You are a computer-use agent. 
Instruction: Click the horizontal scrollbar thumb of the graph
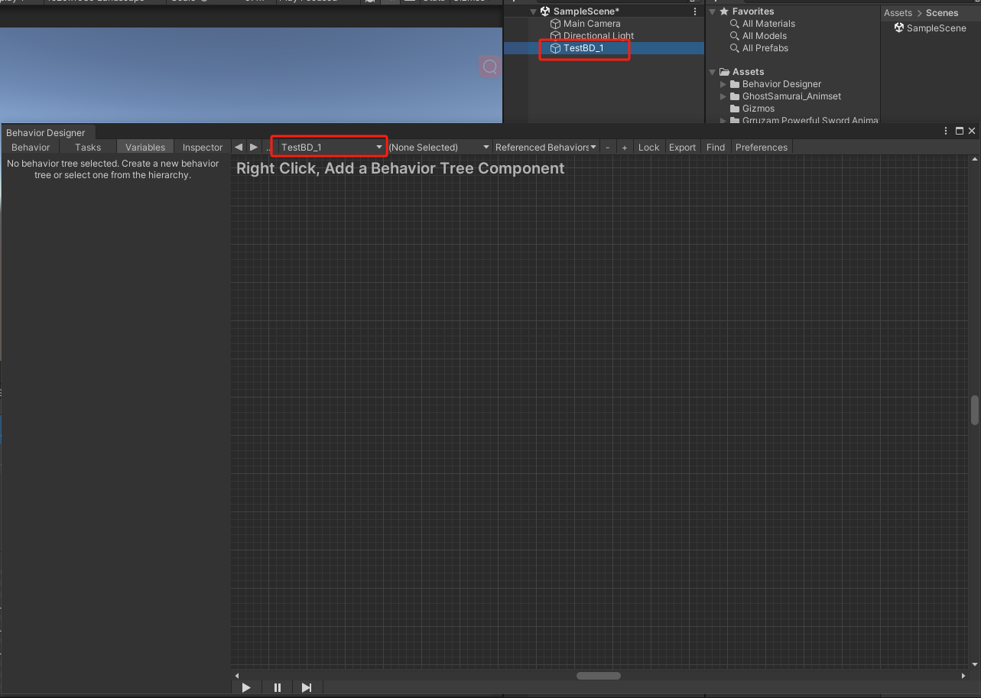(599, 676)
